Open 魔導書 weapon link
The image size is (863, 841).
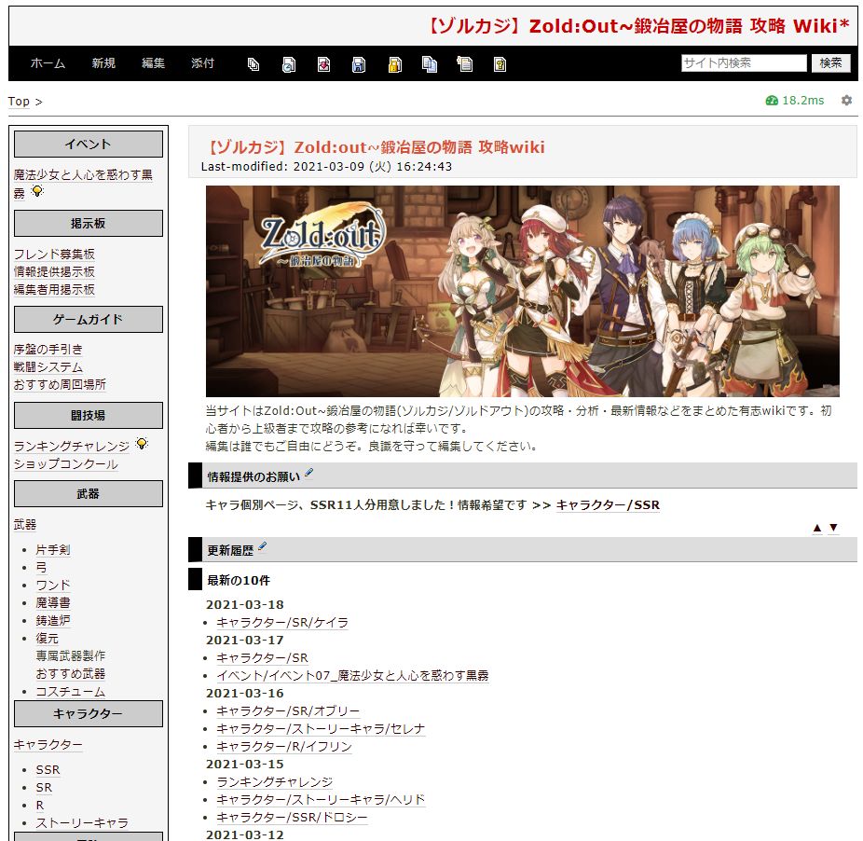[53, 602]
